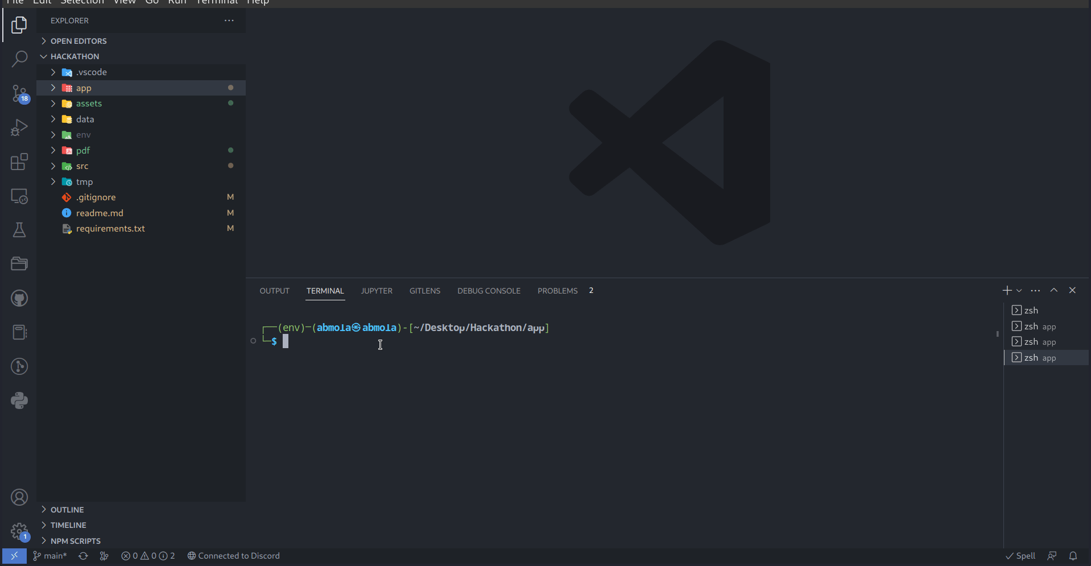Open the Terminal menu in menu bar
Image resolution: width=1091 pixels, height=566 pixels.
(x=217, y=2)
